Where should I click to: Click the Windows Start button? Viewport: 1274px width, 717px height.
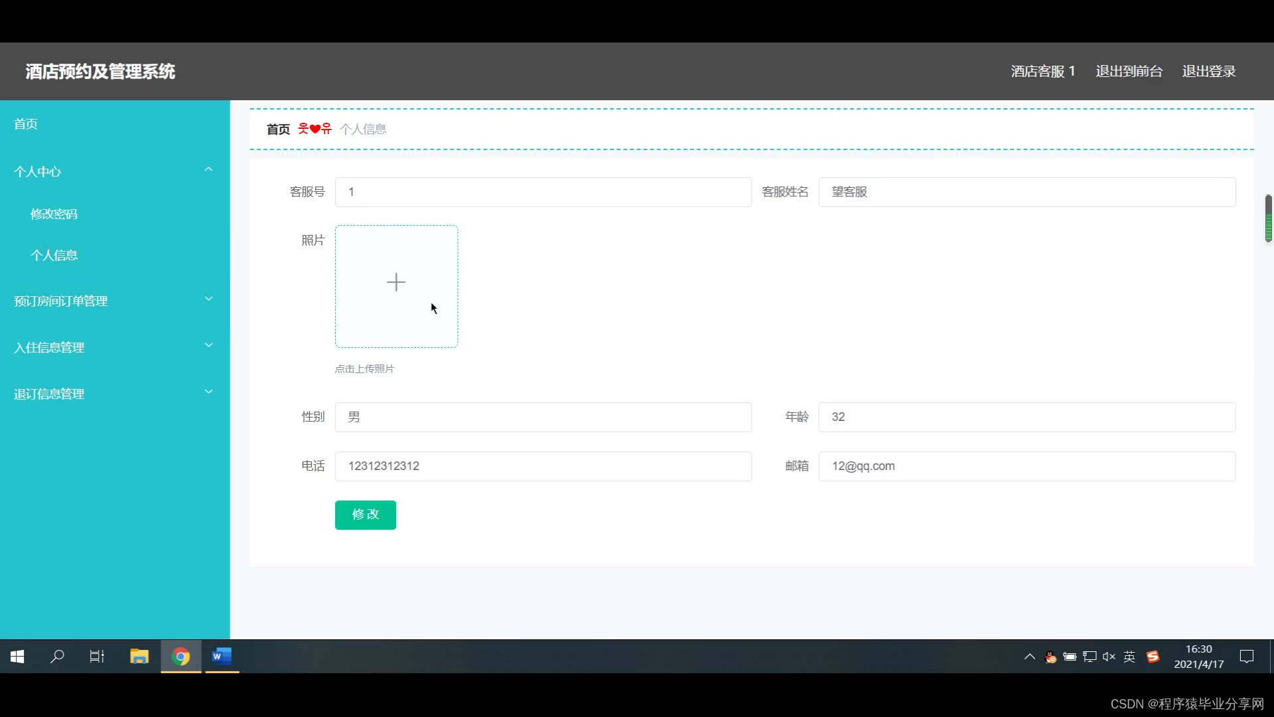18,657
